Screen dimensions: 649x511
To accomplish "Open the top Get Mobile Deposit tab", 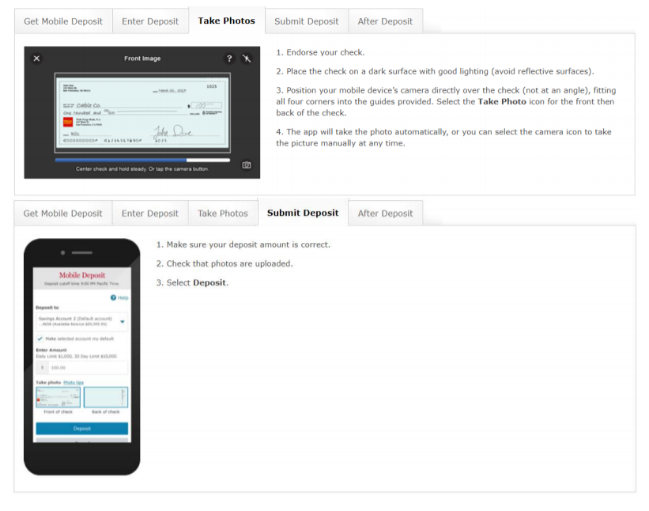I will tap(63, 21).
